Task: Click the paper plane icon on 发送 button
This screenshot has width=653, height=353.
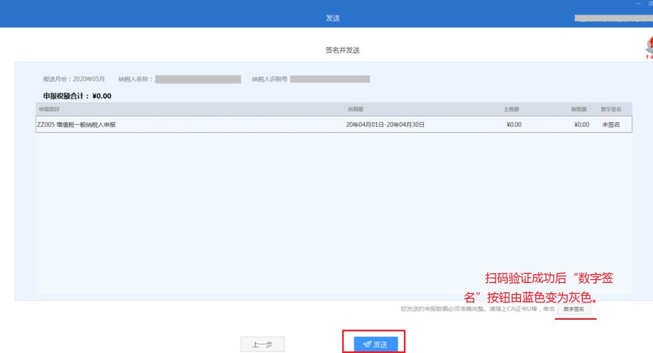Action: point(366,344)
